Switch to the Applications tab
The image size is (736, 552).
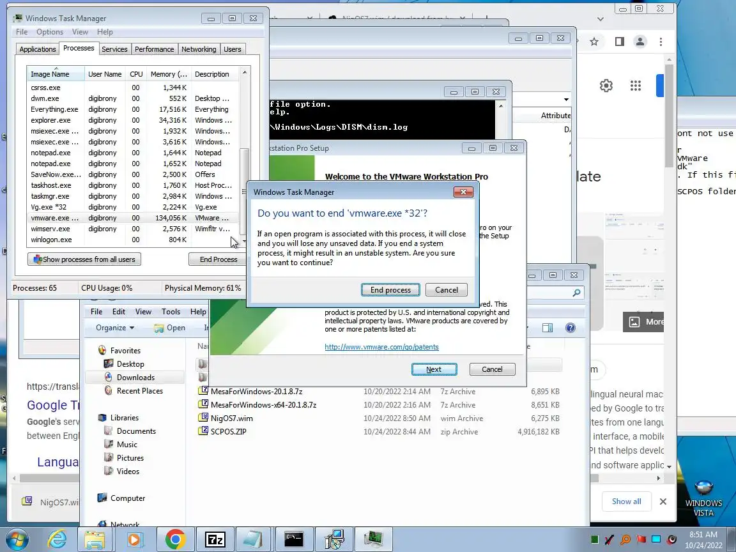(38, 49)
